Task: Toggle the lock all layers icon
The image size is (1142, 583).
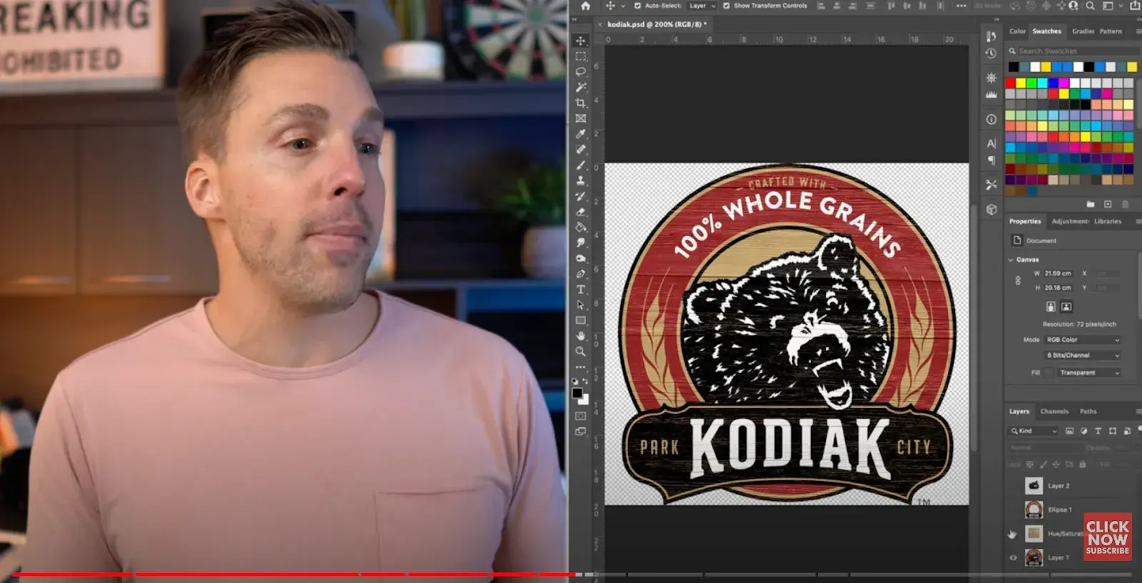Action: [x=1082, y=465]
